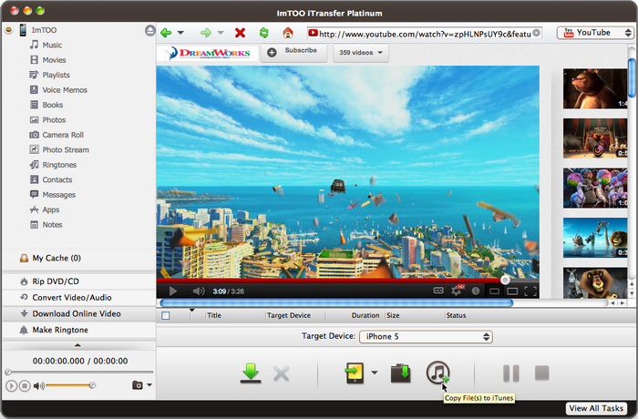Collapse the ImTOO device tree

coord(8,30)
